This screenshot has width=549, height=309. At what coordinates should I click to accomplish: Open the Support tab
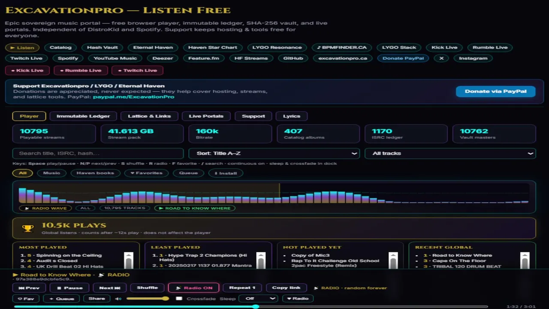click(253, 116)
